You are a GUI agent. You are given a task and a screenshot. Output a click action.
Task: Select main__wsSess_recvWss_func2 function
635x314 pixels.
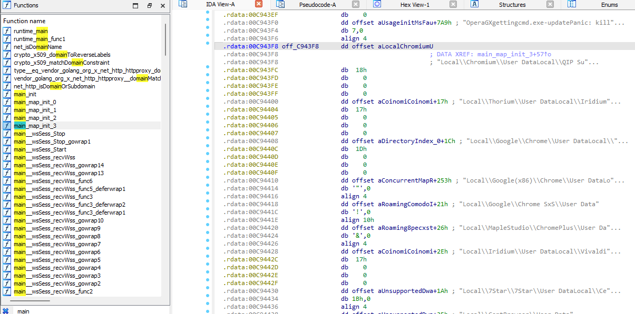click(53, 291)
